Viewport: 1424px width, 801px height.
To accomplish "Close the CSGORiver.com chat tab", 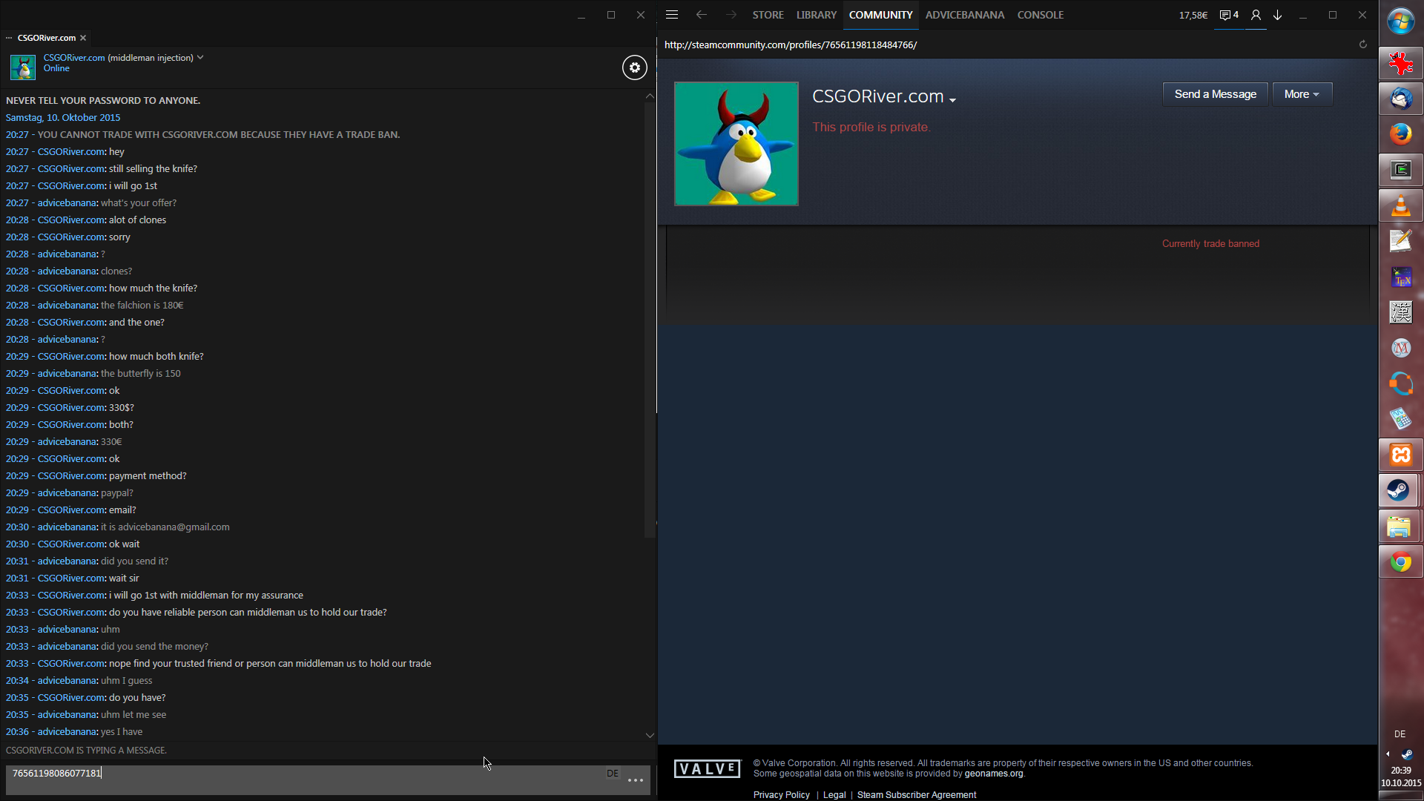I will [83, 38].
